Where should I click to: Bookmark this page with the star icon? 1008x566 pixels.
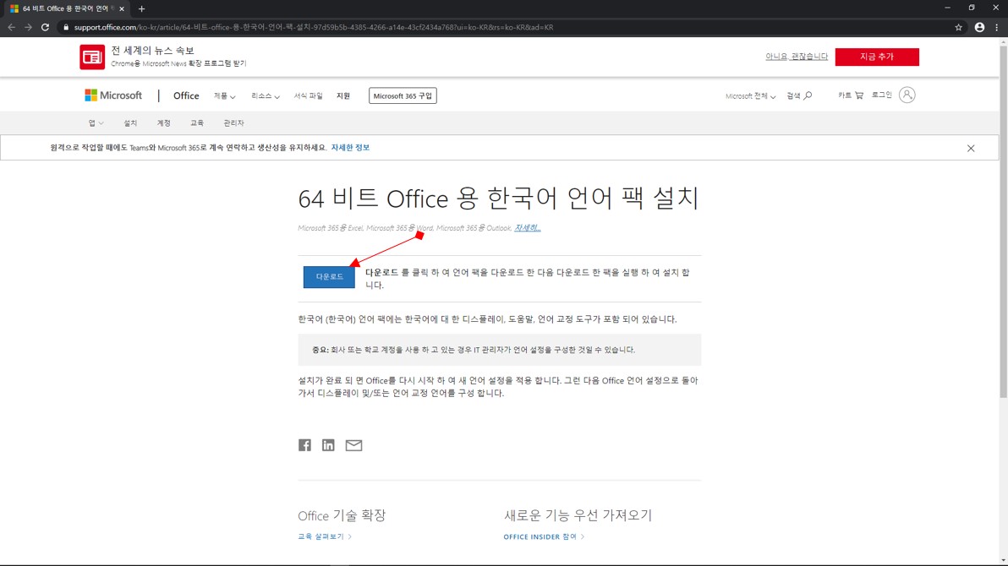pyautogui.click(x=958, y=27)
